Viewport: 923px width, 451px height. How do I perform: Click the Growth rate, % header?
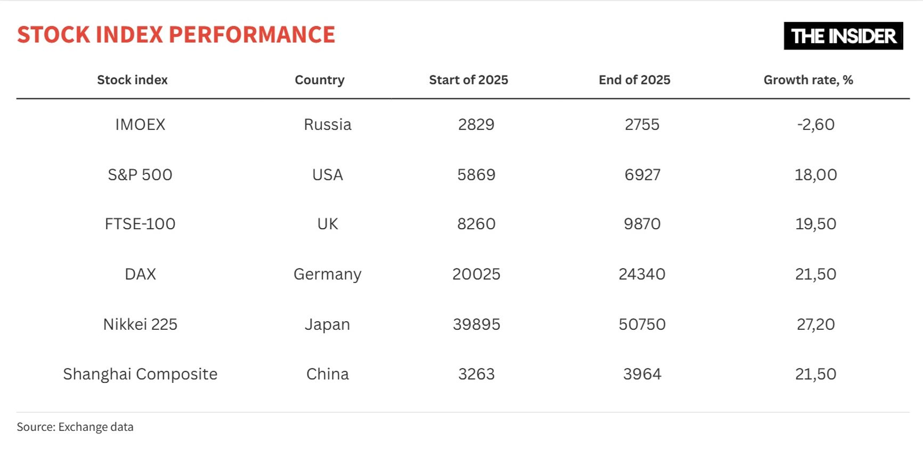(x=808, y=80)
